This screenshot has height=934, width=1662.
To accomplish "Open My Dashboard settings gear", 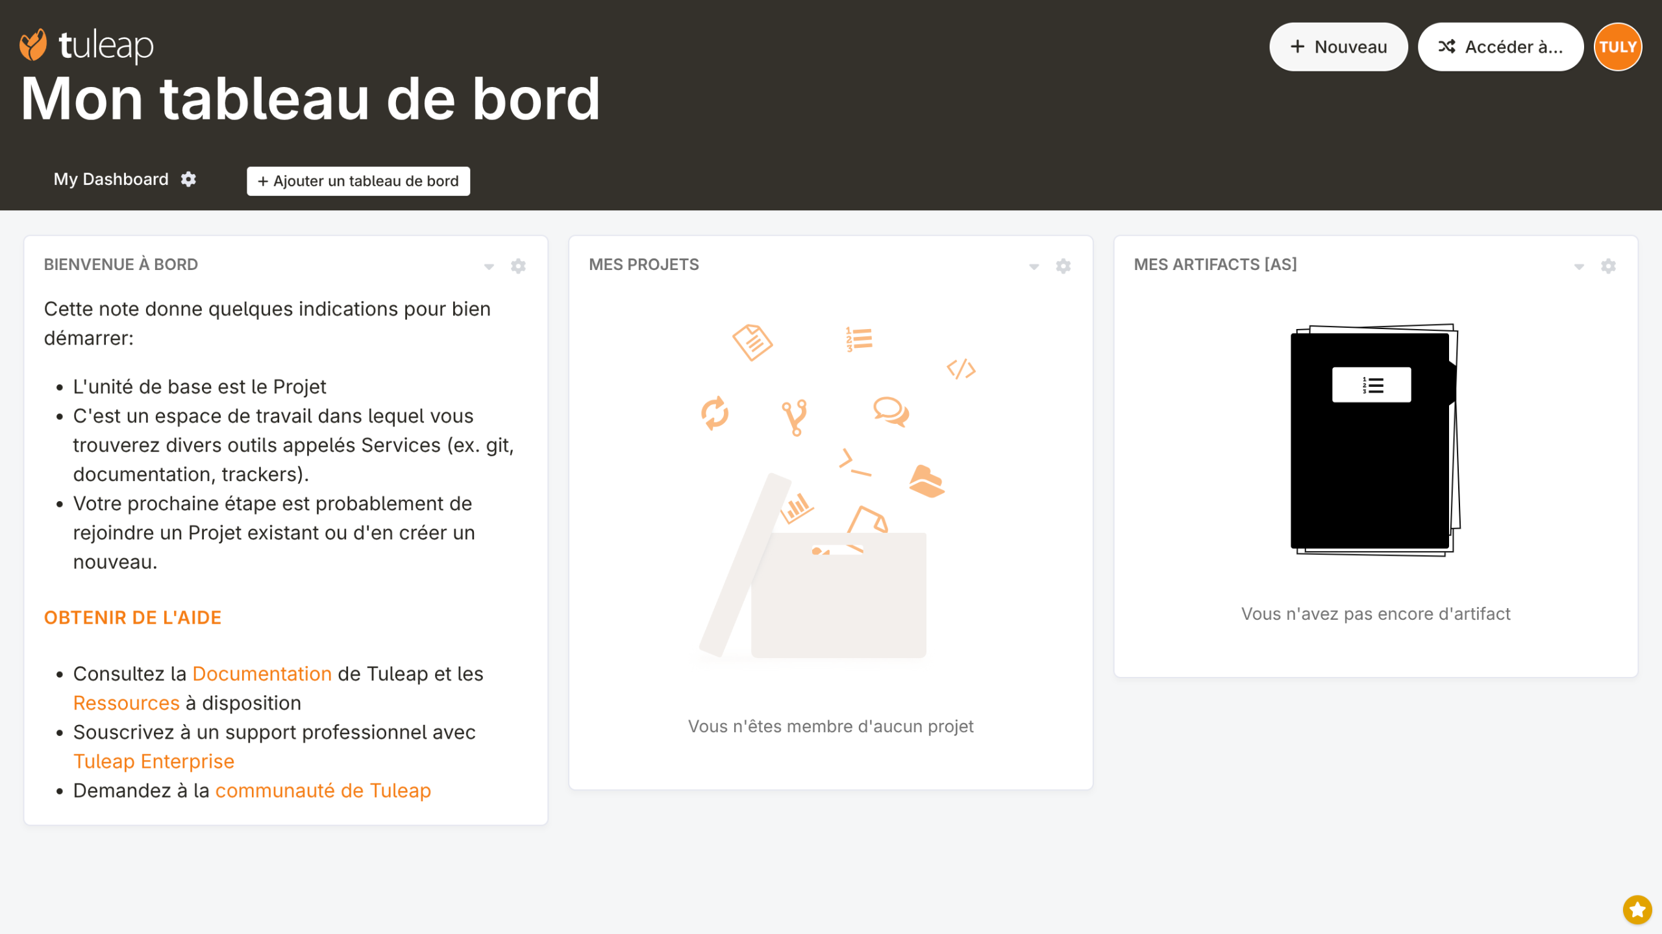I will tap(188, 179).
